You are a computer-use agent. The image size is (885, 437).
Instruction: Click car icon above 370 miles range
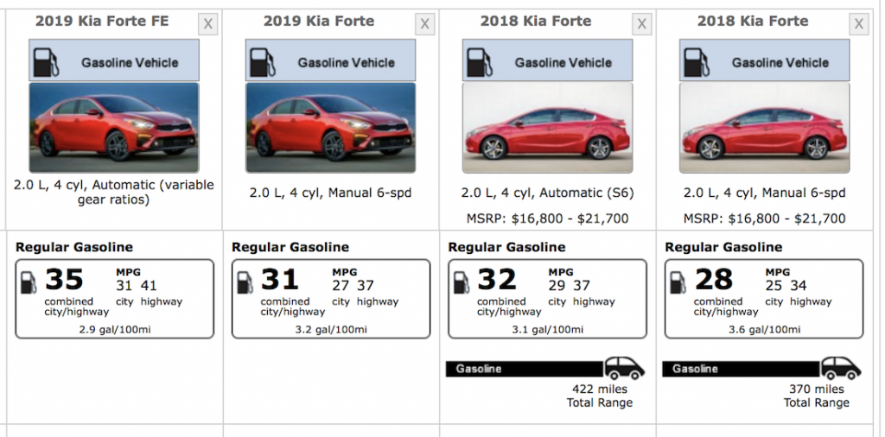[x=841, y=368]
